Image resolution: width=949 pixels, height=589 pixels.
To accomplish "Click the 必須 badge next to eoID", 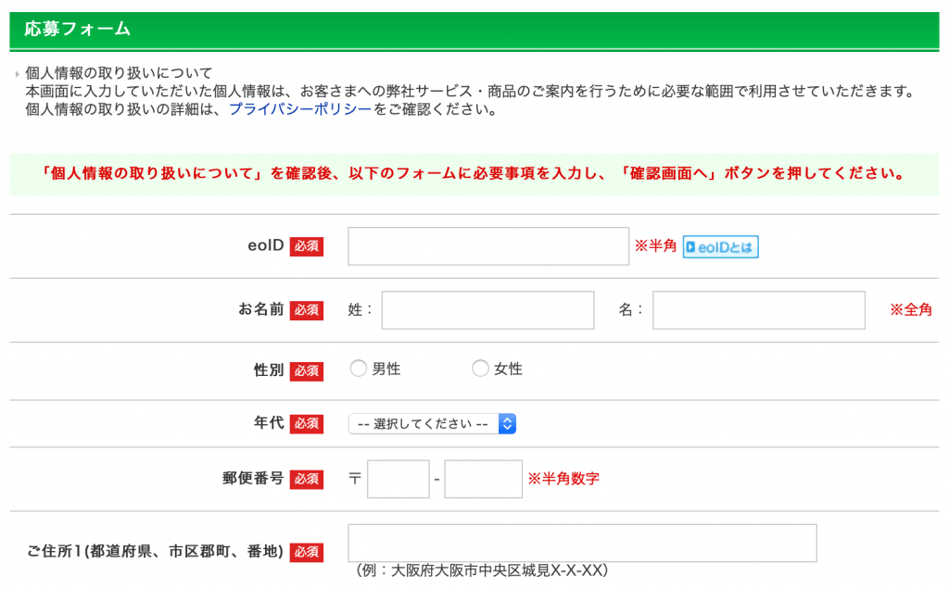I will pyautogui.click(x=307, y=246).
